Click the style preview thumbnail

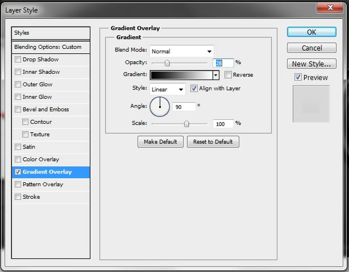click(311, 104)
